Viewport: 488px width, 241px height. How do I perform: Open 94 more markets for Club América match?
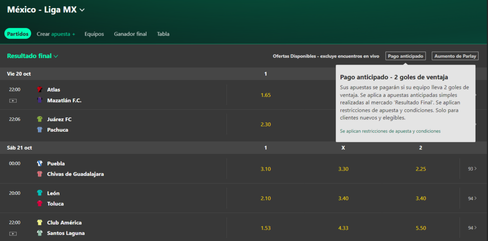click(472, 228)
